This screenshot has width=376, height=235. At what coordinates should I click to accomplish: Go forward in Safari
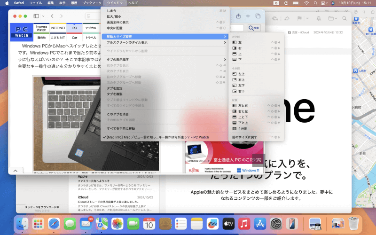click(x=62, y=16)
